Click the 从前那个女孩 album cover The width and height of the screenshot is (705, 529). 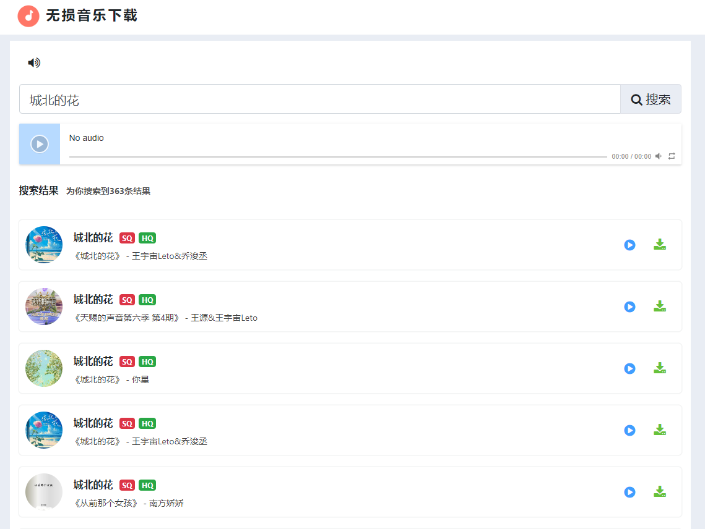coord(44,492)
